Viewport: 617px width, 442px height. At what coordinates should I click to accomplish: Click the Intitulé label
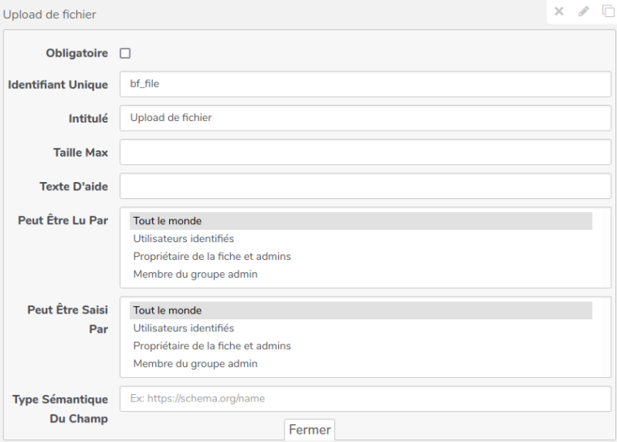coord(88,119)
